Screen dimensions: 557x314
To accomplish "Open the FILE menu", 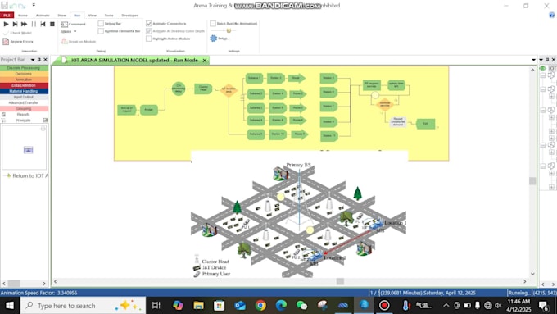I will coord(7,16).
